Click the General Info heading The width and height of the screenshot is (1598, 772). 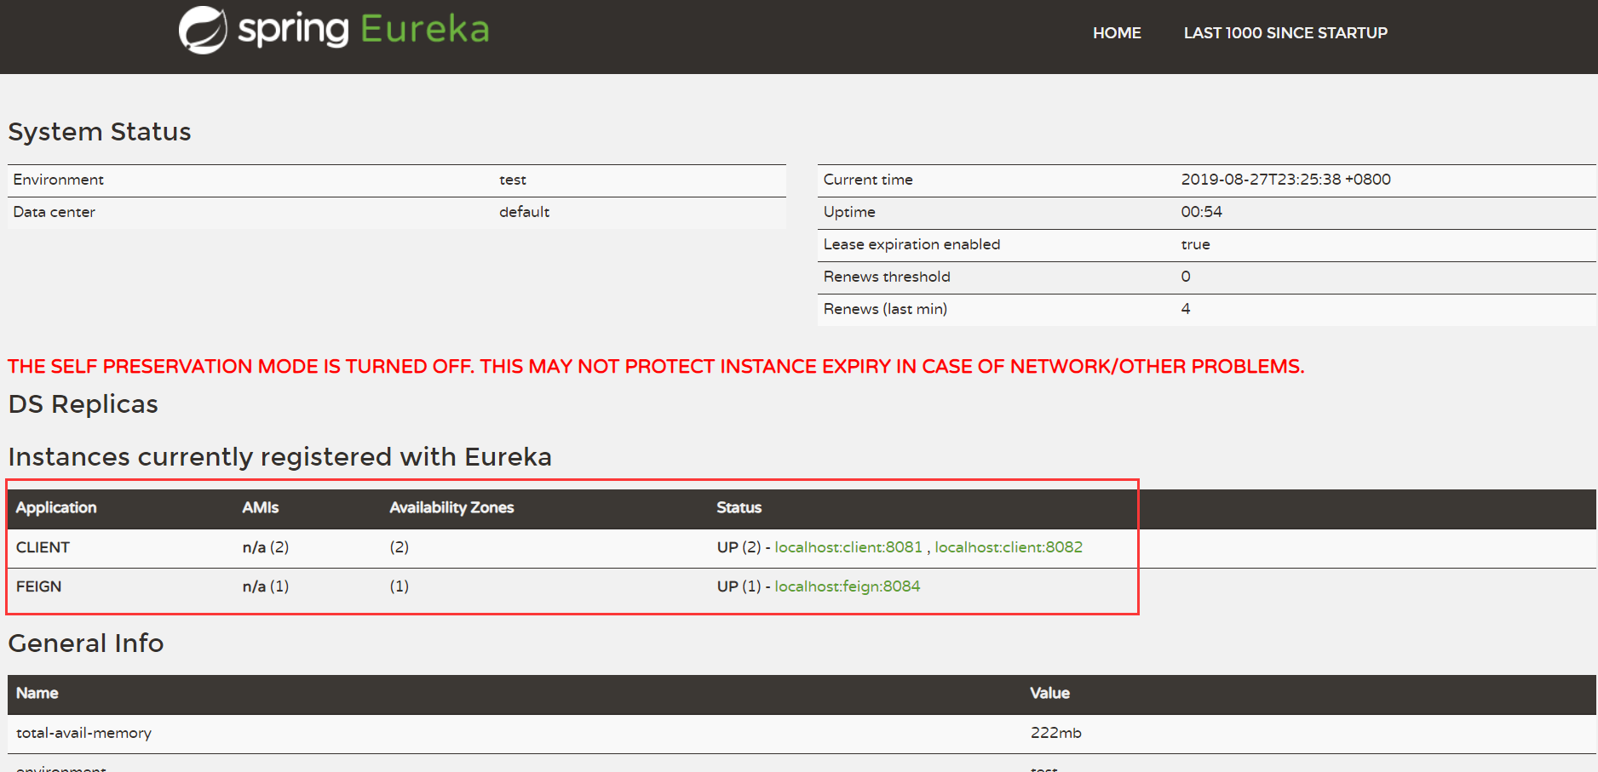click(x=86, y=643)
